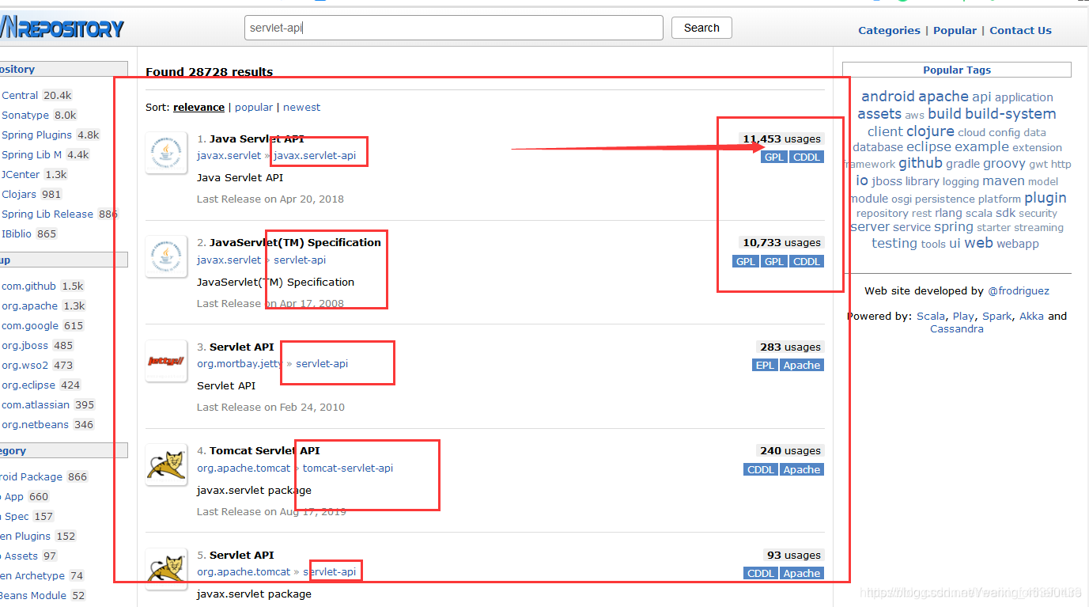Viewport: 1089px width, 607px height.
Task: Open the javax.servlet-api artifact link
Action: (x=315, y=155)
